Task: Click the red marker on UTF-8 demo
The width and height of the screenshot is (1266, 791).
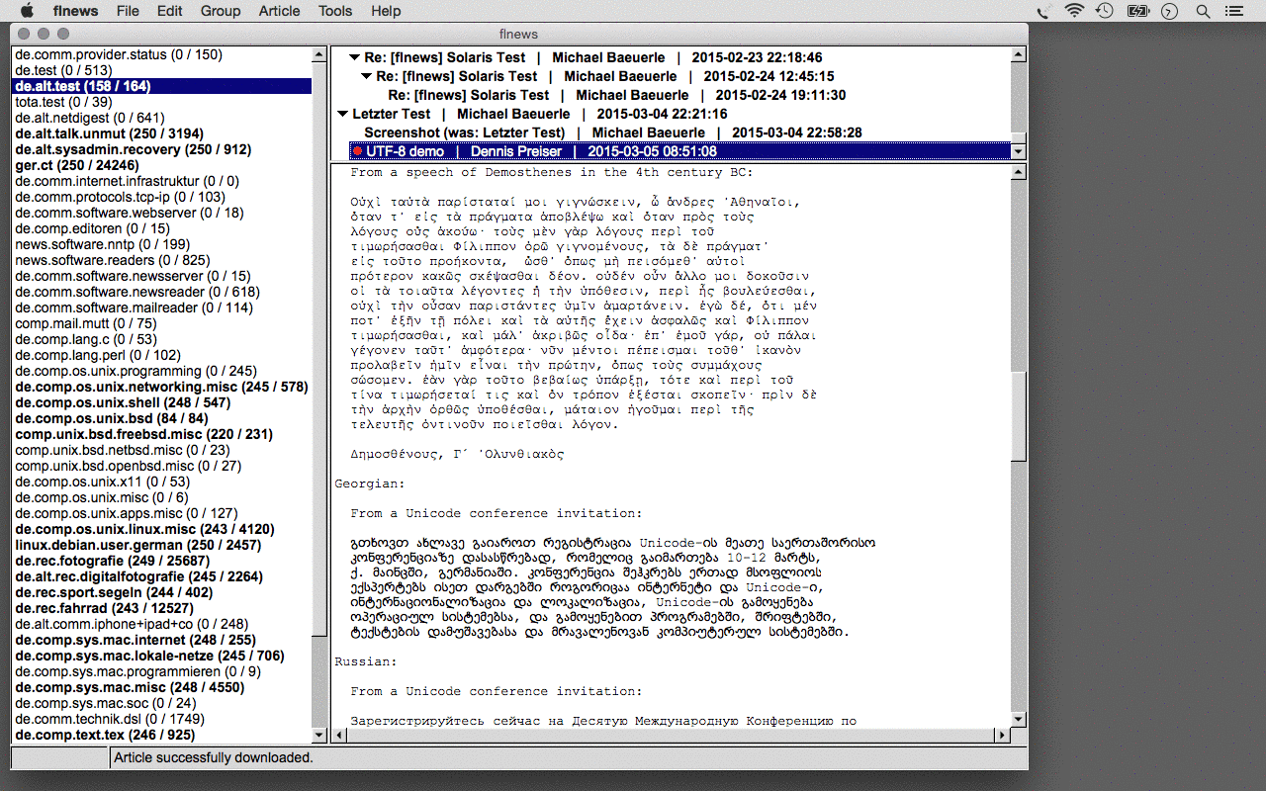Action: click(x=357, y=151)
